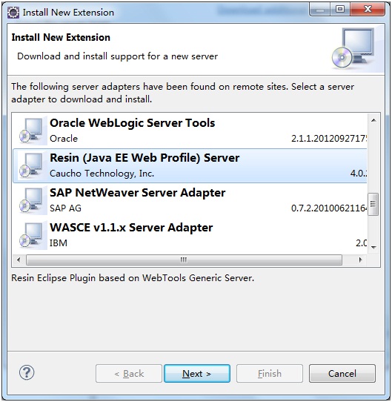Click the Cancel button
This screenshot has width=392, height=402.
tap(342, 374)
